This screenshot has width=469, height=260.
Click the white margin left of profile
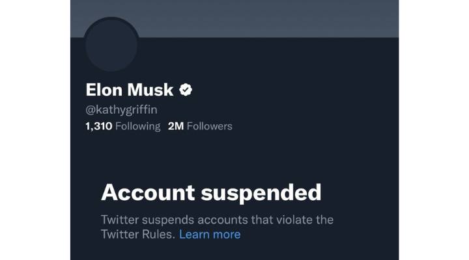point(35,130)
